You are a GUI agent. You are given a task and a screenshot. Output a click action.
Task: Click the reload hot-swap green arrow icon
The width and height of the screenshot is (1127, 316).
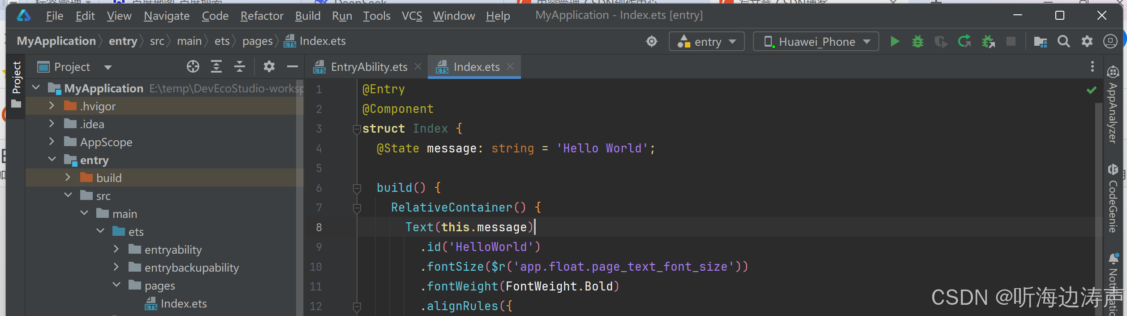964,42
